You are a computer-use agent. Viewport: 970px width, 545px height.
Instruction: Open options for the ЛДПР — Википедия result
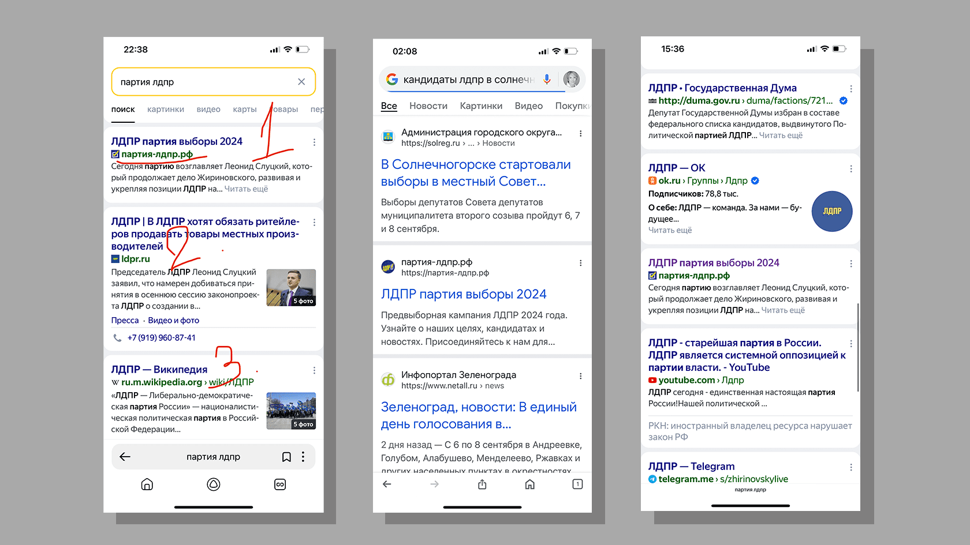pos(314,370)
